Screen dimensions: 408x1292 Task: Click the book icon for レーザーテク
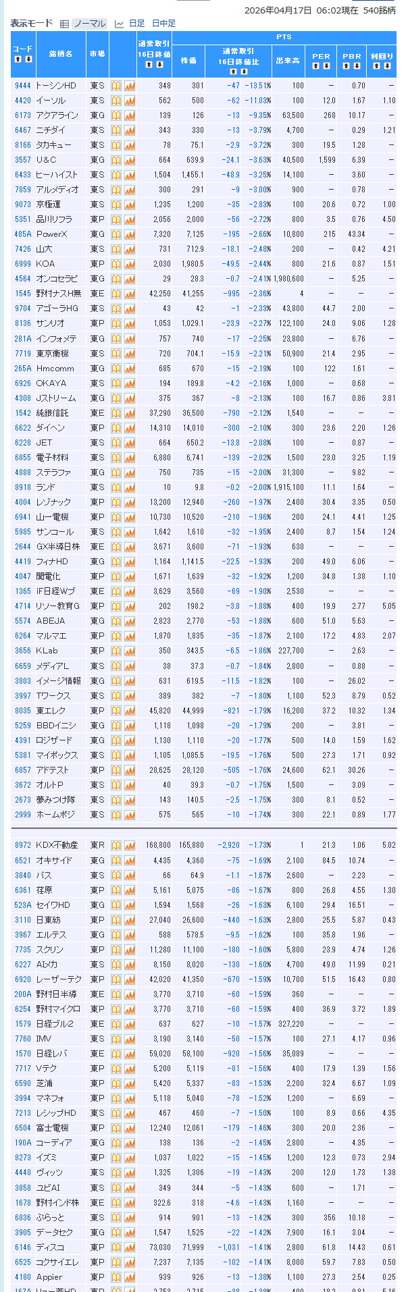[x=116, y=979]
